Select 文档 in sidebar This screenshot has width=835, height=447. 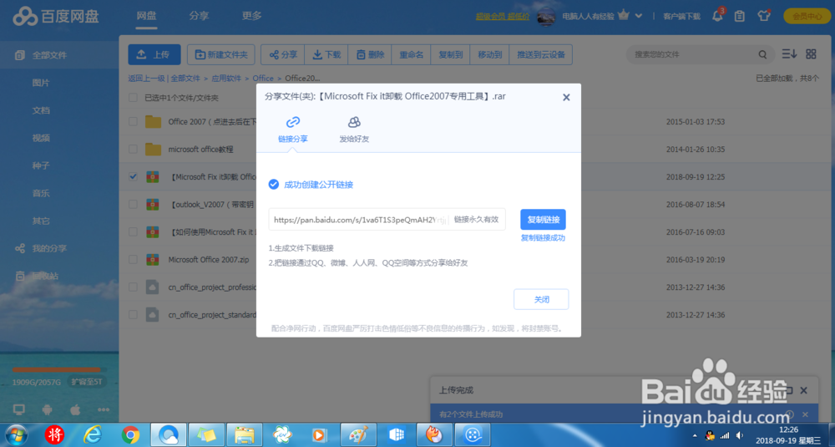click(41, 110)
